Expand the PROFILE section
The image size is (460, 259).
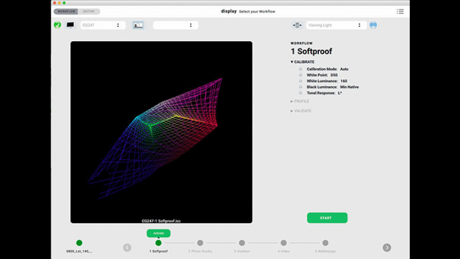[x=300, y=101]
